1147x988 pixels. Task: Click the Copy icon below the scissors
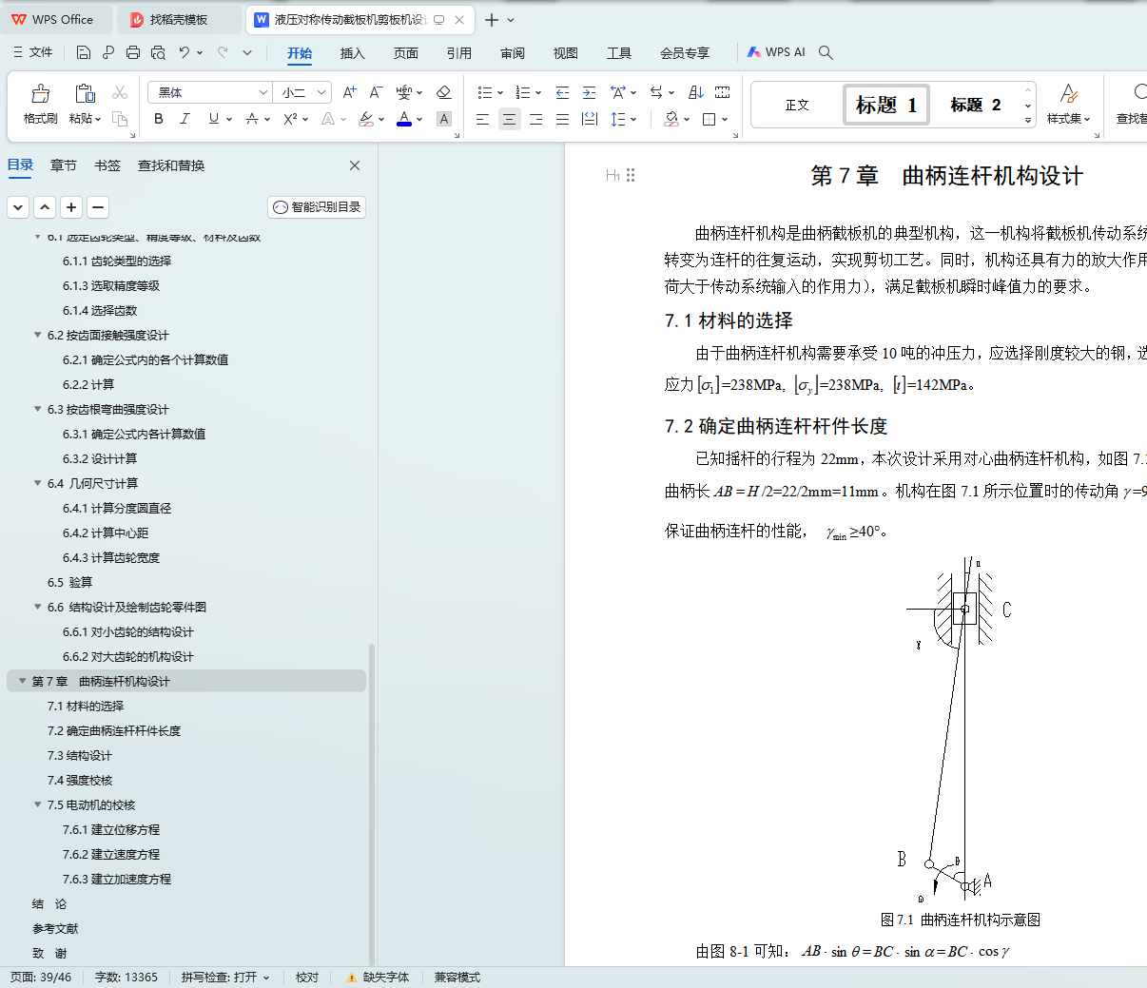[120, 119]
